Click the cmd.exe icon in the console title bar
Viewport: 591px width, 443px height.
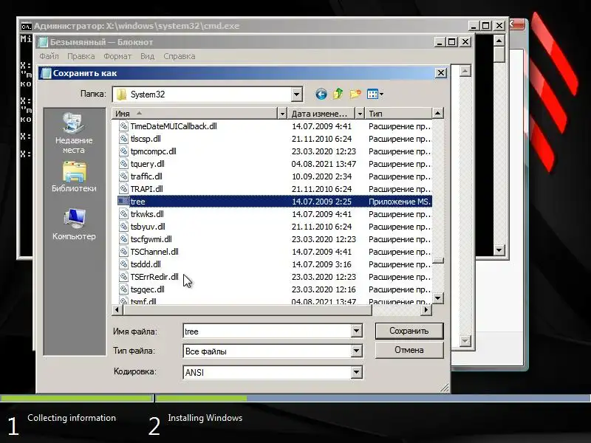pyautogui.click(x=26, y=27)
